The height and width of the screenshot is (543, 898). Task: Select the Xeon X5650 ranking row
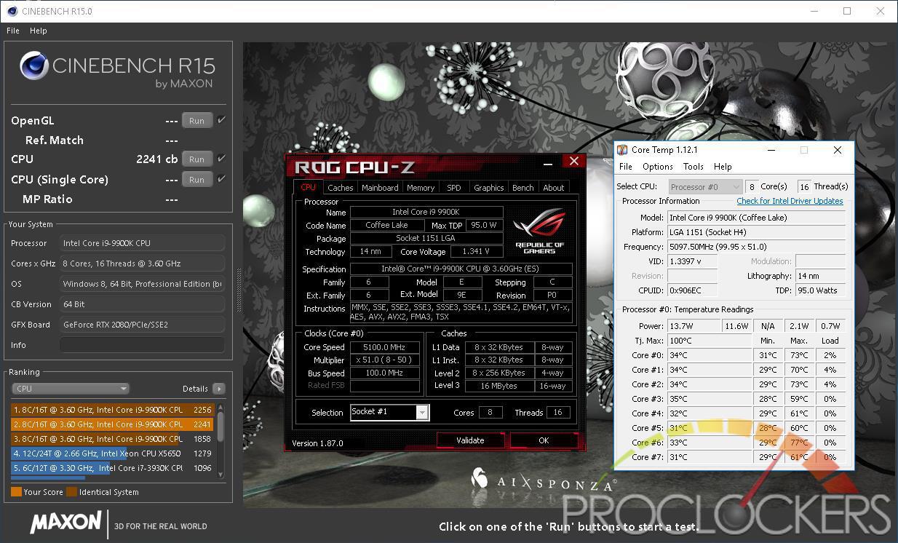(112, 453)
